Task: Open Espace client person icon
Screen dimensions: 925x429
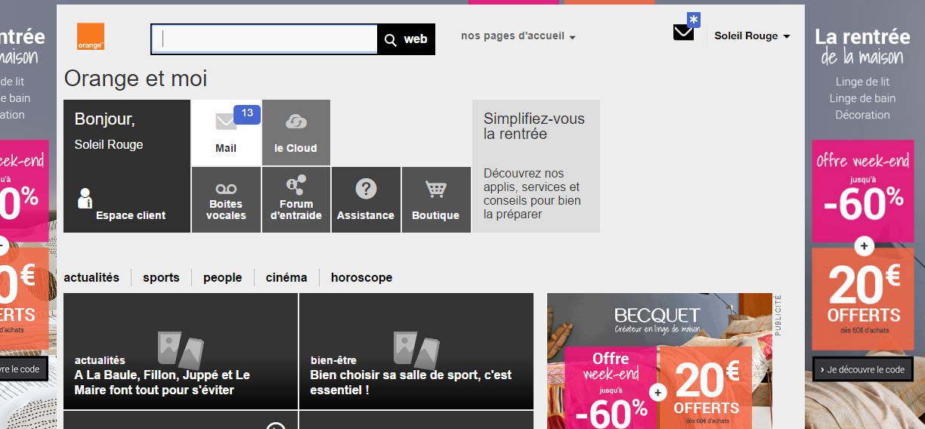Action: tap(85, 199)
